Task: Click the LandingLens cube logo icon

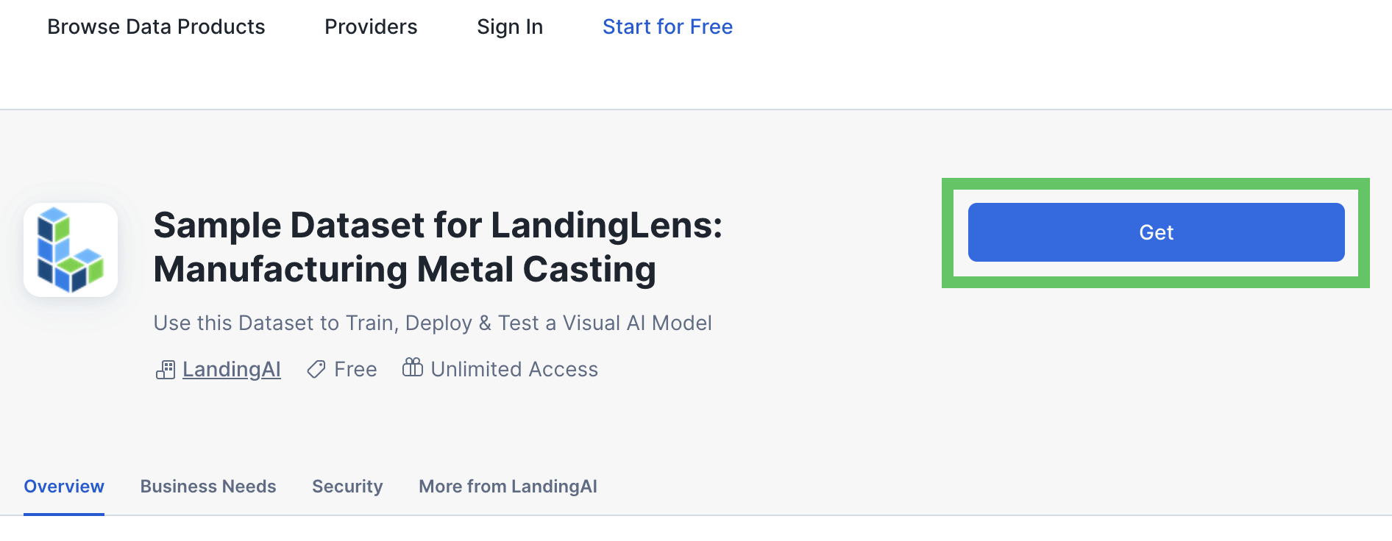Action: click(x=71, y=250)
